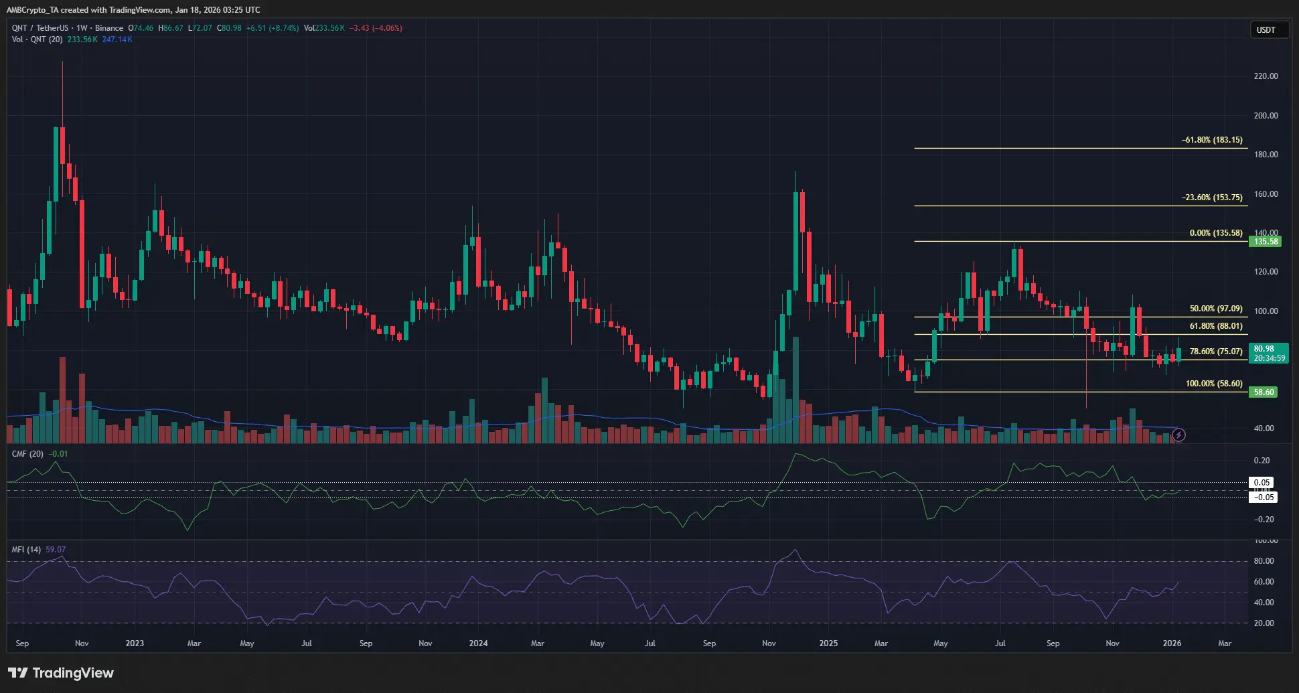Click the current price tag 80.98
This screenshot has width=1299, height=693.
click(x=1269, y=353)
